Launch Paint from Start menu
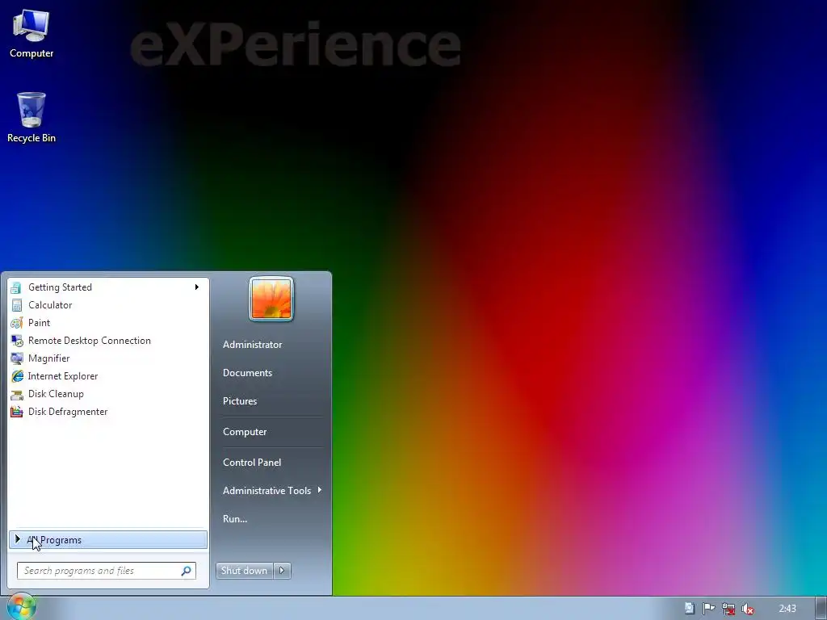Image resolution: width=827 pixels, height=620 pixels. click(108, 323)
